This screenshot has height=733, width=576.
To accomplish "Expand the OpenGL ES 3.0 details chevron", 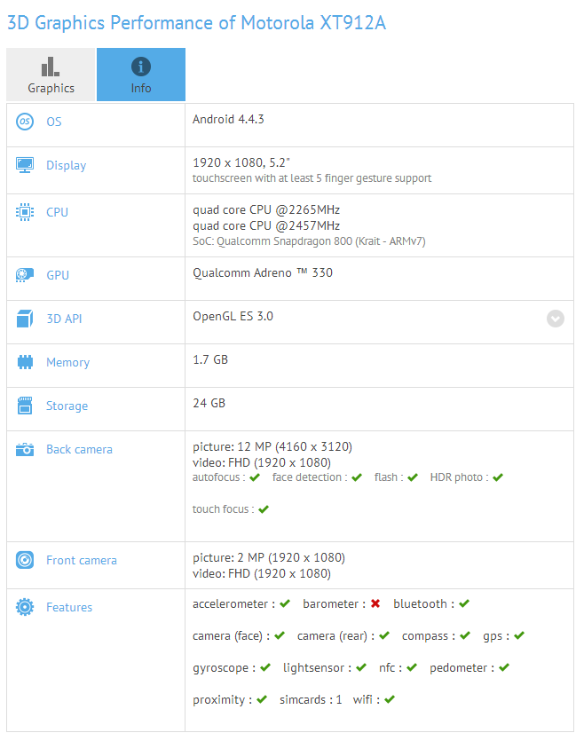I will tap(556, 319).
